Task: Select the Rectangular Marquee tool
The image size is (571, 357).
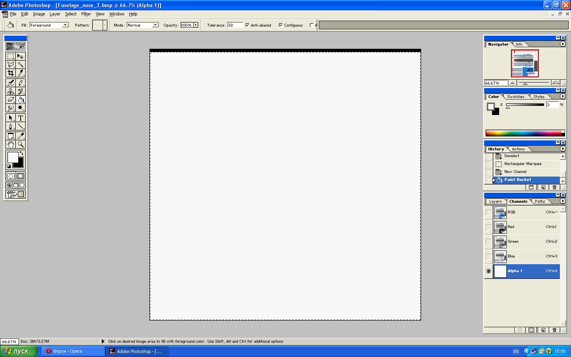Action: tap(11, 56)
